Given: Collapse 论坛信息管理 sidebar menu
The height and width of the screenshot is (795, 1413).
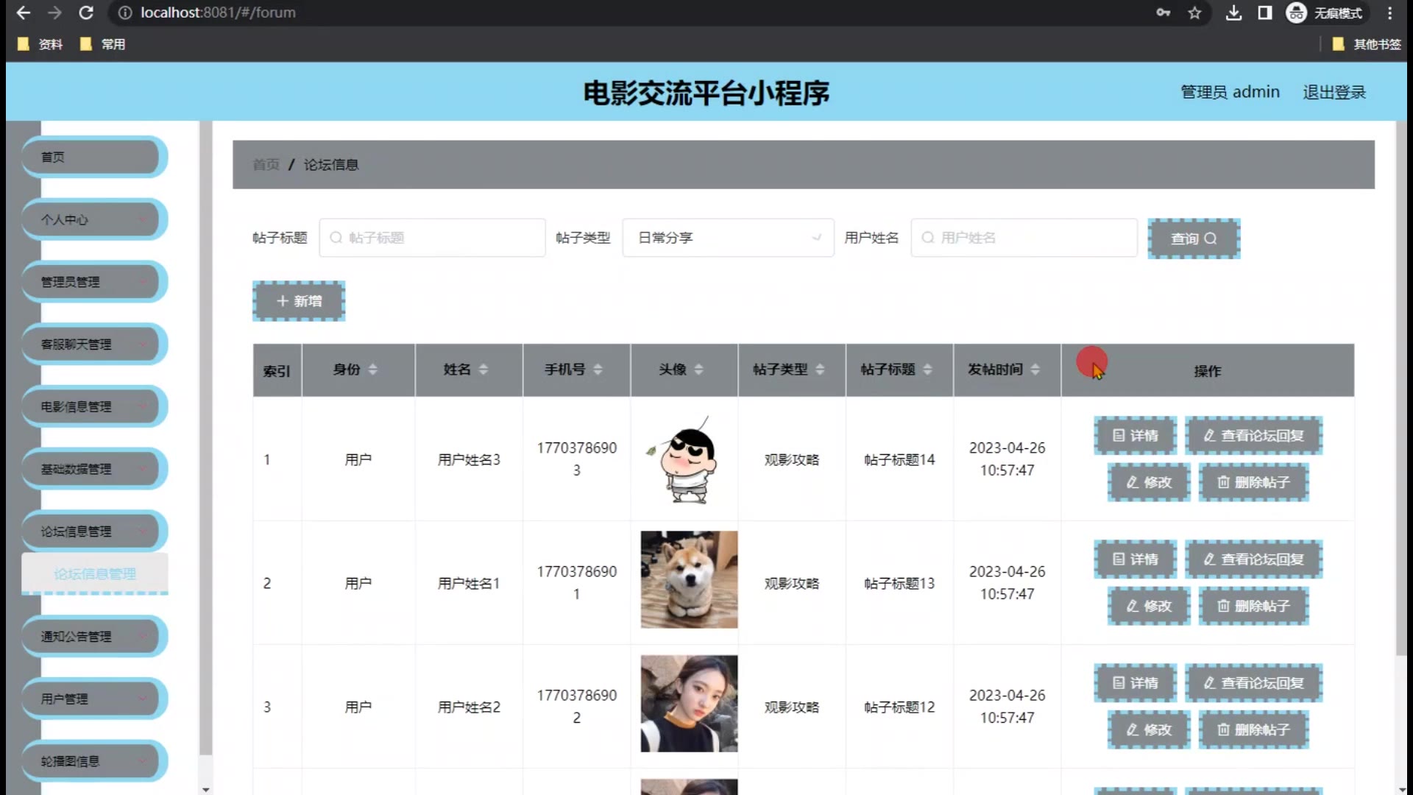Looking at the screenshot, I should (94, 531).
